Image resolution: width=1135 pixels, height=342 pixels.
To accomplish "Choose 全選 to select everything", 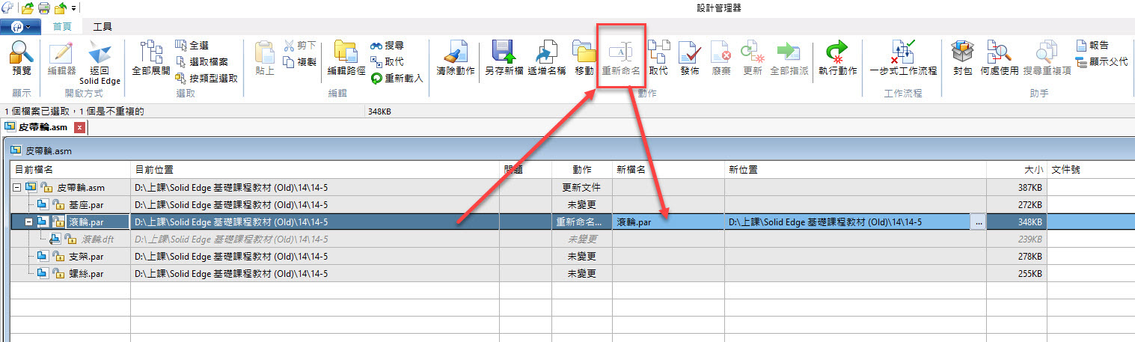I will click(192, 46).
